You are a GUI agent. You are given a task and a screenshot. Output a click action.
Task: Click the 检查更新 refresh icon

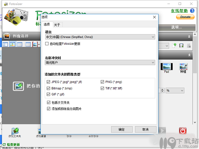[4, 144]
